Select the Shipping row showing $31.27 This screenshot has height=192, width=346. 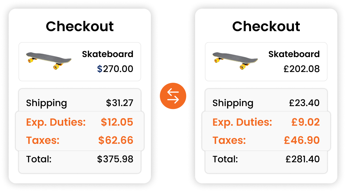coord(80,103)
